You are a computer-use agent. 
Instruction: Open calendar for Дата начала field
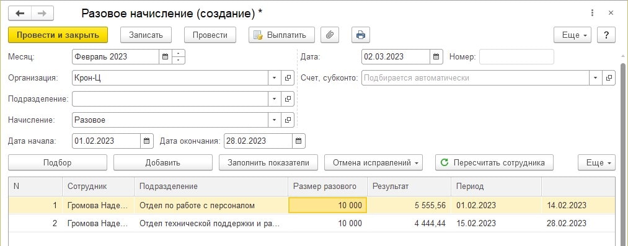click(146, 141)
